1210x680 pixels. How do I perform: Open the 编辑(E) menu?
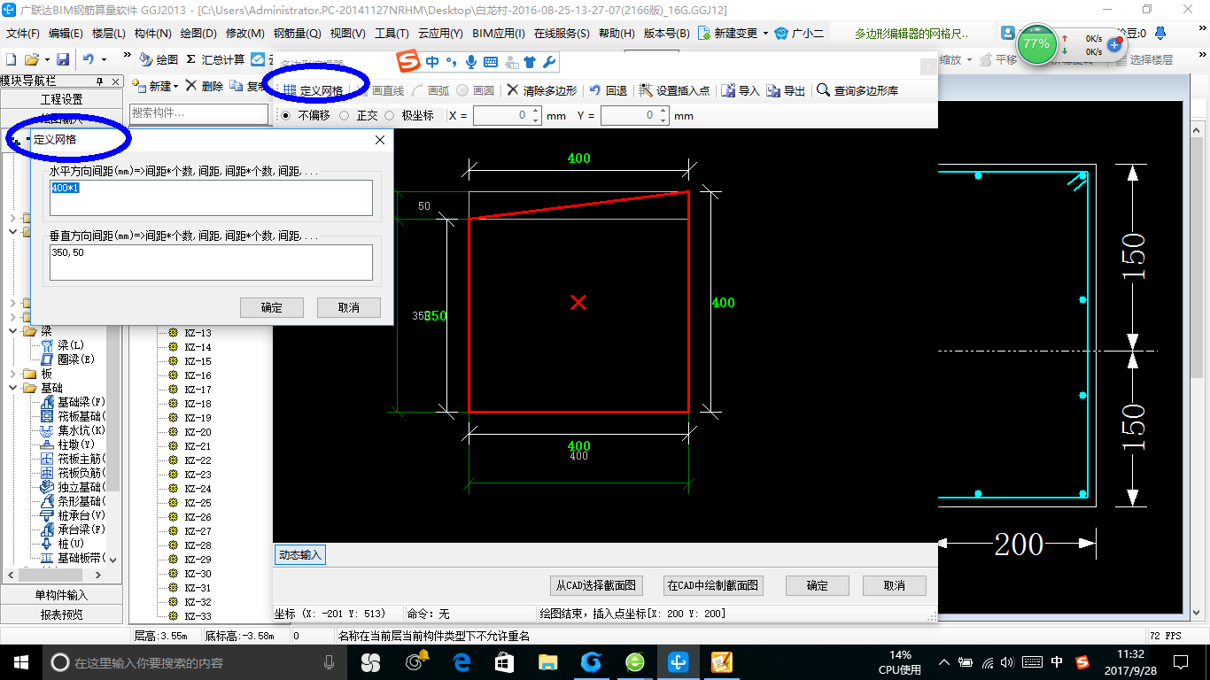coord(66,33)
